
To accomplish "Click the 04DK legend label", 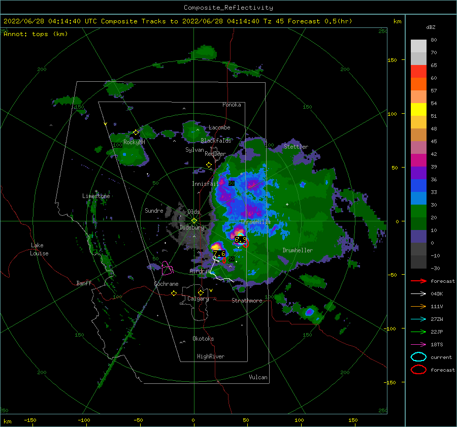I will pyautogui.click(x=437, y=294).
